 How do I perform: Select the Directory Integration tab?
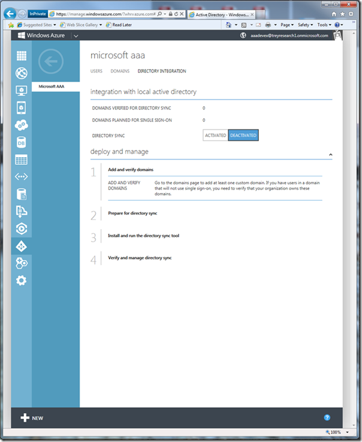(x=162, y=71)
